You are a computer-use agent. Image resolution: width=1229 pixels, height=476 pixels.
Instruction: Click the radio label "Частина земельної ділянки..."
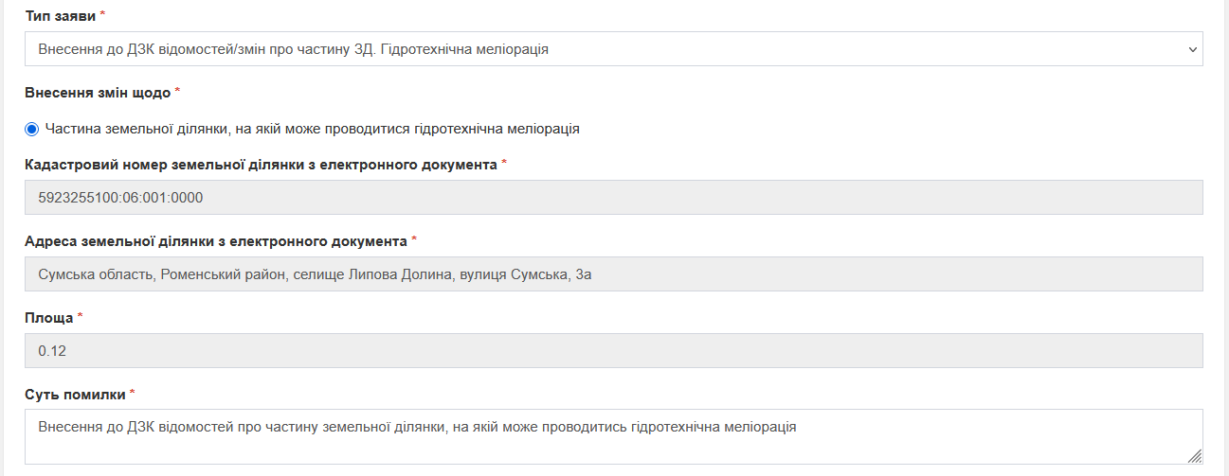312,129
